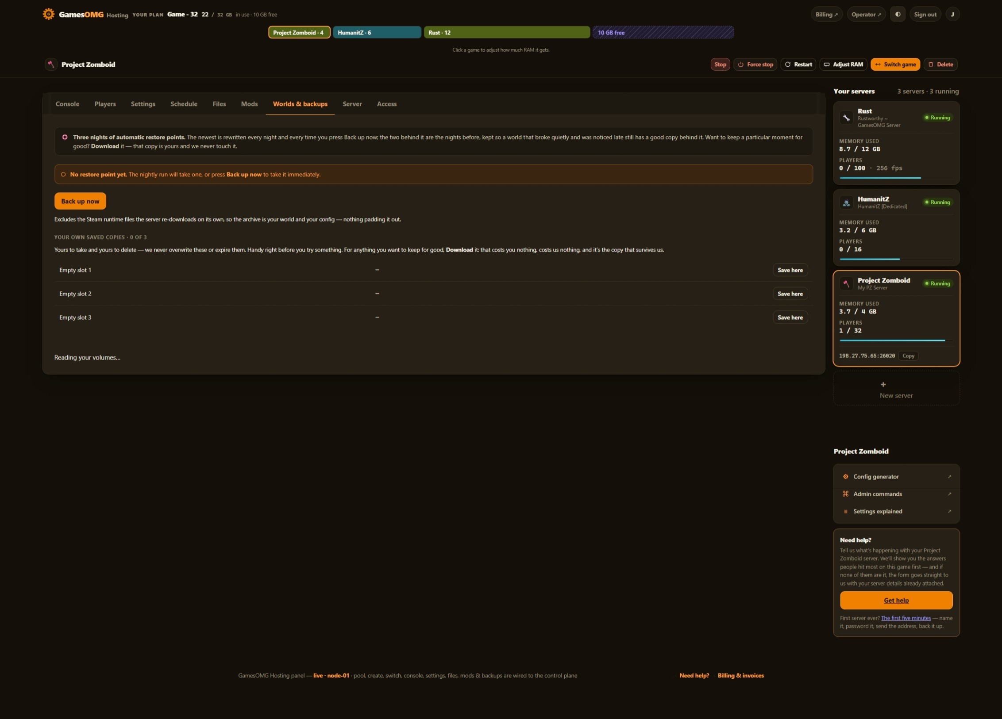Screen dimensions: 1002x719
Task: Click Sign out
Action: [925, 14]
